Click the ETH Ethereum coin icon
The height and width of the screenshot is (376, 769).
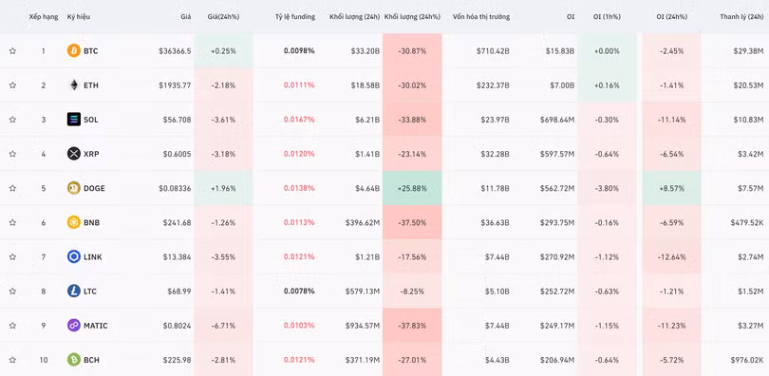pos(73,85)
